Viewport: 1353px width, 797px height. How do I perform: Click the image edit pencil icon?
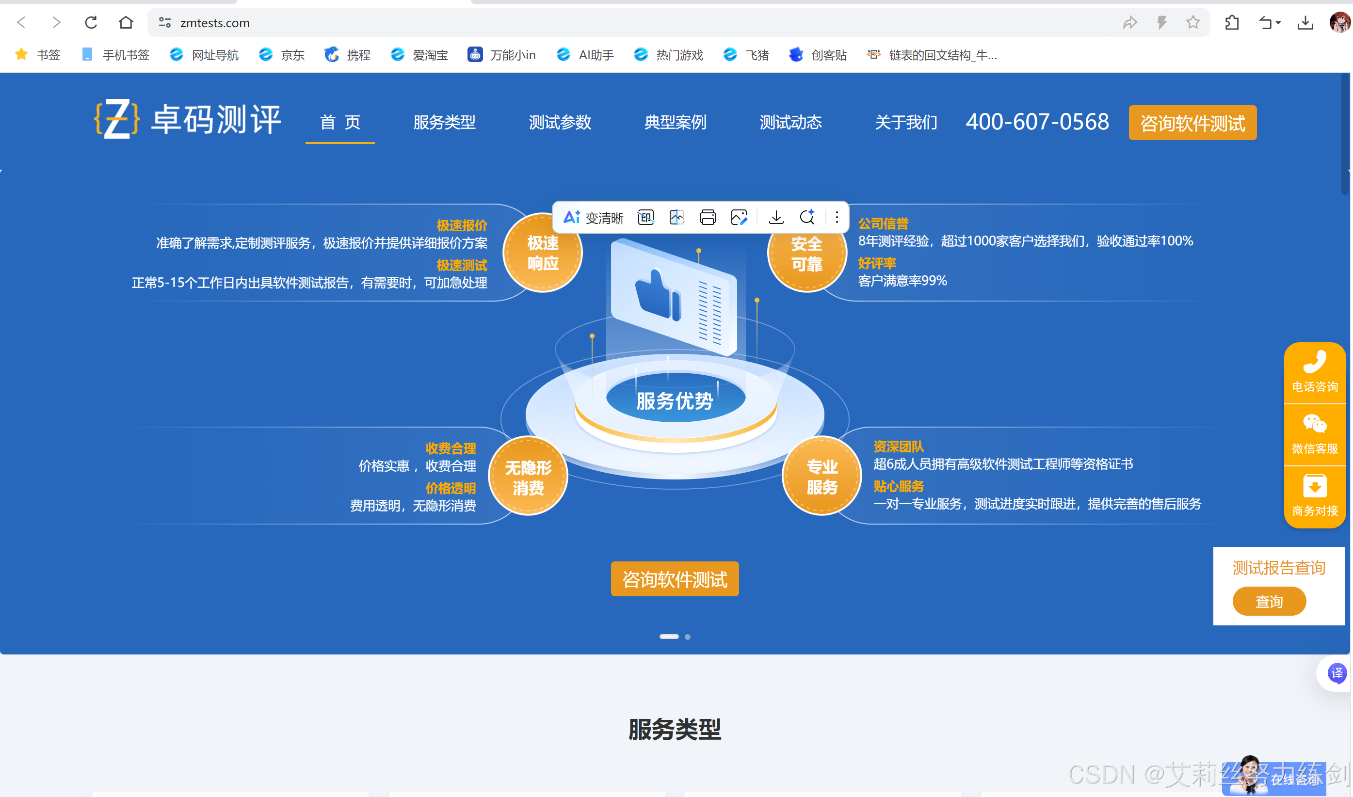(739, 218)
